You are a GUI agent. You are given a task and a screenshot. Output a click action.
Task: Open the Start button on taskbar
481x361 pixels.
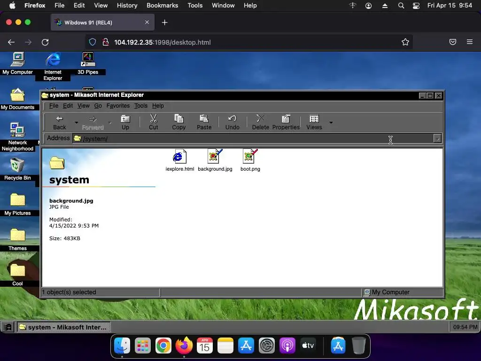tap(8, 327)
